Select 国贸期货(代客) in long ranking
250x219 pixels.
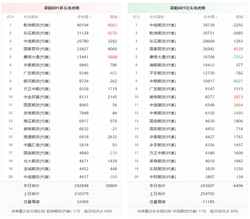pos(37,105)
